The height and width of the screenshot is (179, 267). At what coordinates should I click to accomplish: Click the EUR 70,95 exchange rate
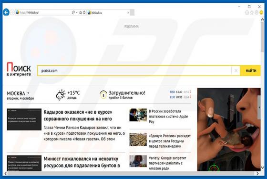point(180,97)
